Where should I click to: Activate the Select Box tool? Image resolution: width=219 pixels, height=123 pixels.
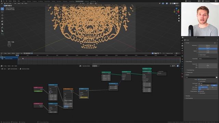pos(2,9)
